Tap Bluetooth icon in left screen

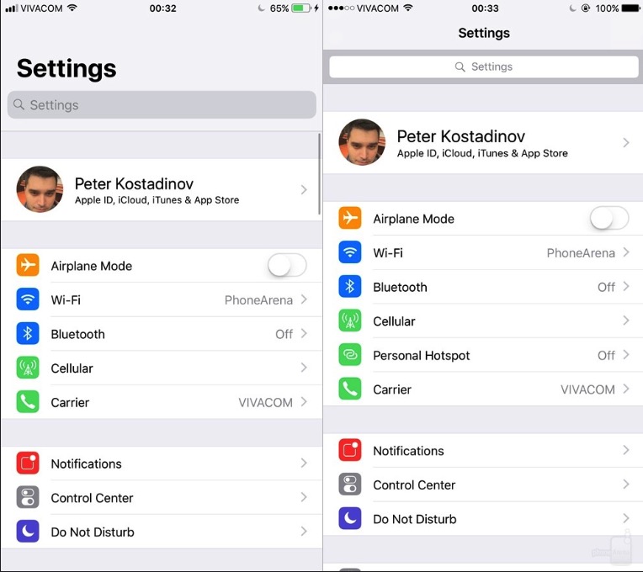[28, 334]
